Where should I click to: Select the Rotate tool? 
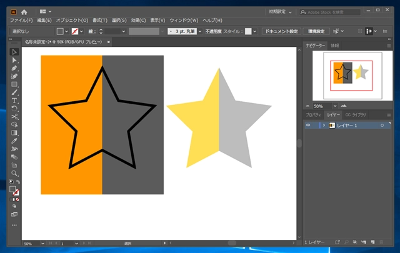click(x=14, y=109)
